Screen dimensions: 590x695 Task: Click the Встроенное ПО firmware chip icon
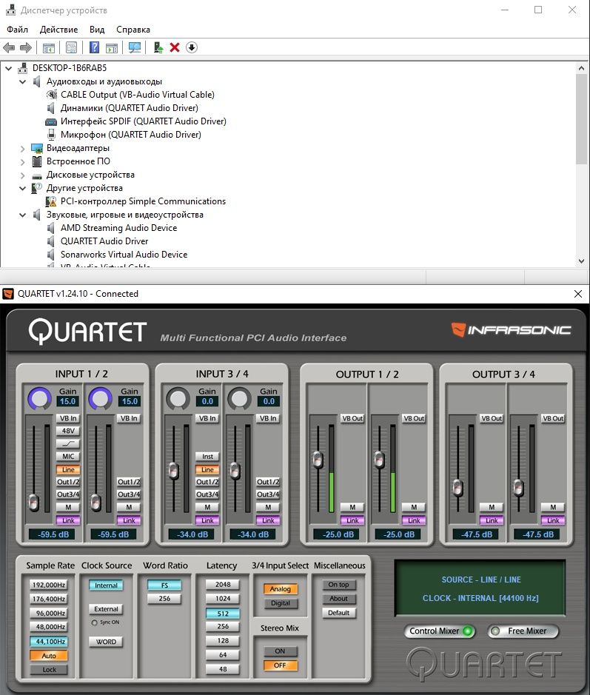coord(37,161)
